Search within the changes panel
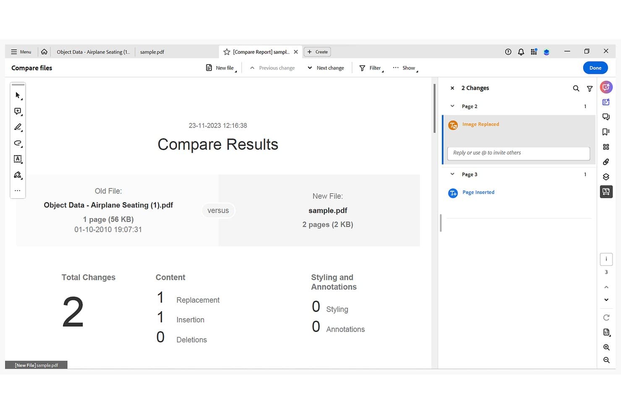Image resolution: width=621 pixels, height=414 pixels. click(576, 89)
